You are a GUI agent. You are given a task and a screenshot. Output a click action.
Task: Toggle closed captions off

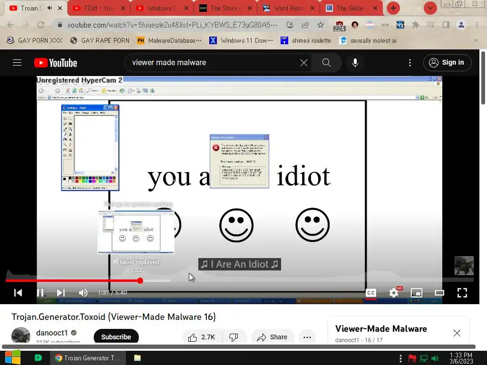click(371, 293)
